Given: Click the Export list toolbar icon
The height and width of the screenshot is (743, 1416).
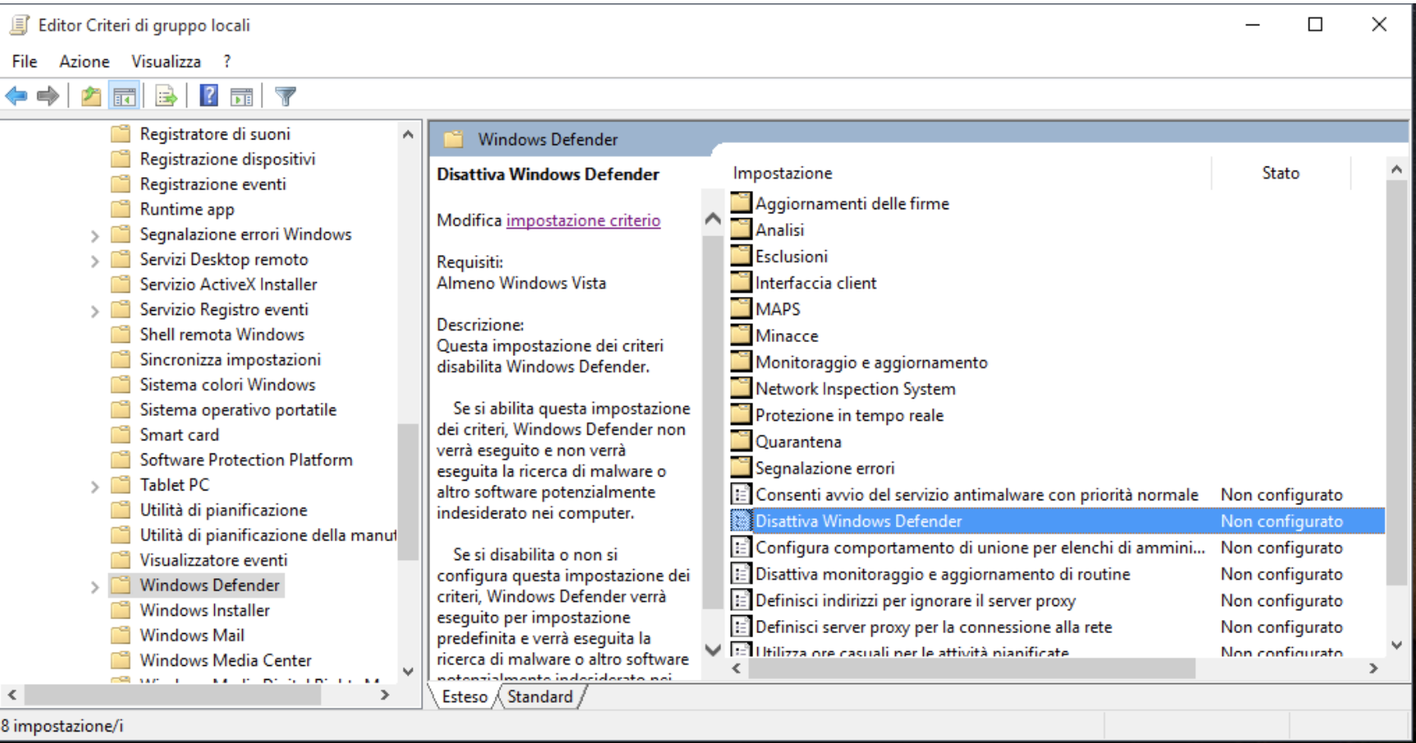Looking at the screenshot, I should 167,97.
